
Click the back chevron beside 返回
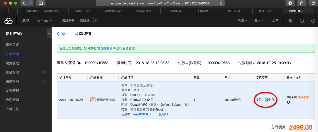tap(58, 34)
